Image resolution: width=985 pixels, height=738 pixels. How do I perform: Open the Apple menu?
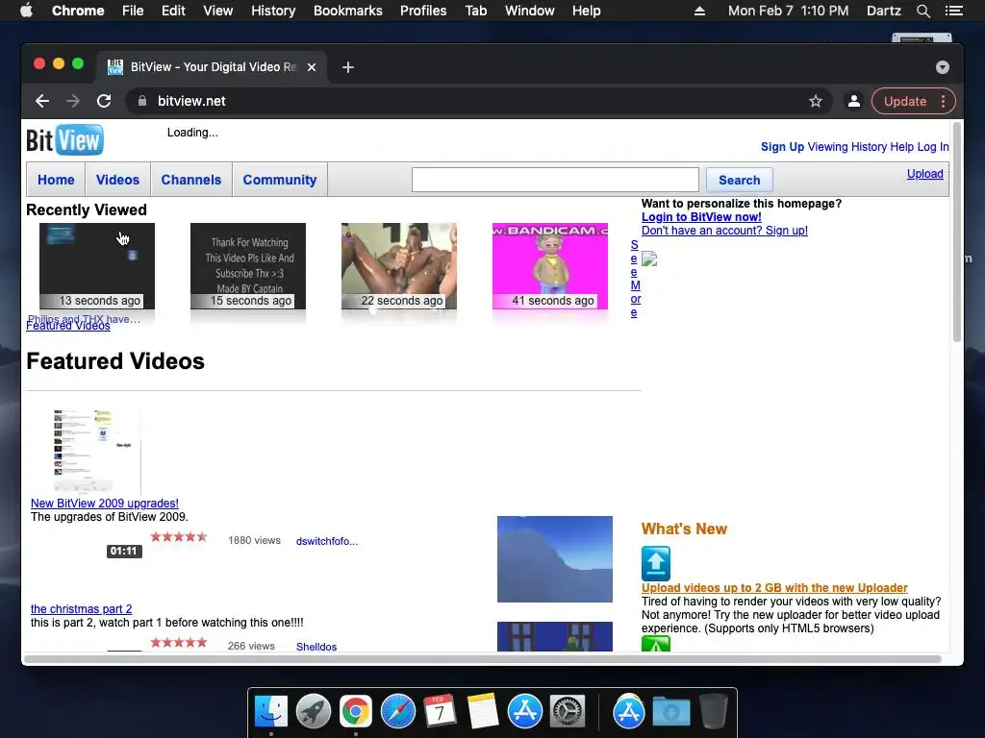[26, 11]
